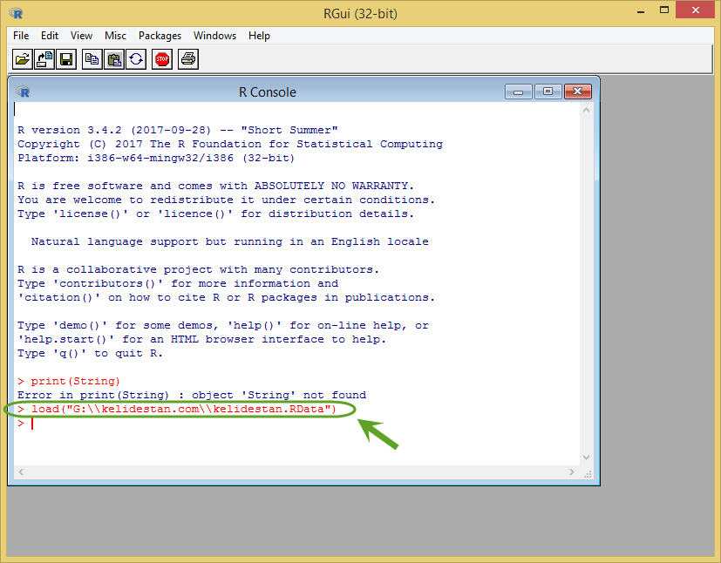Click the horizontal scrollbar right arrow
The height and width of the screenshot is (563, 721).
pyautogui.click(x=572, y=472)
